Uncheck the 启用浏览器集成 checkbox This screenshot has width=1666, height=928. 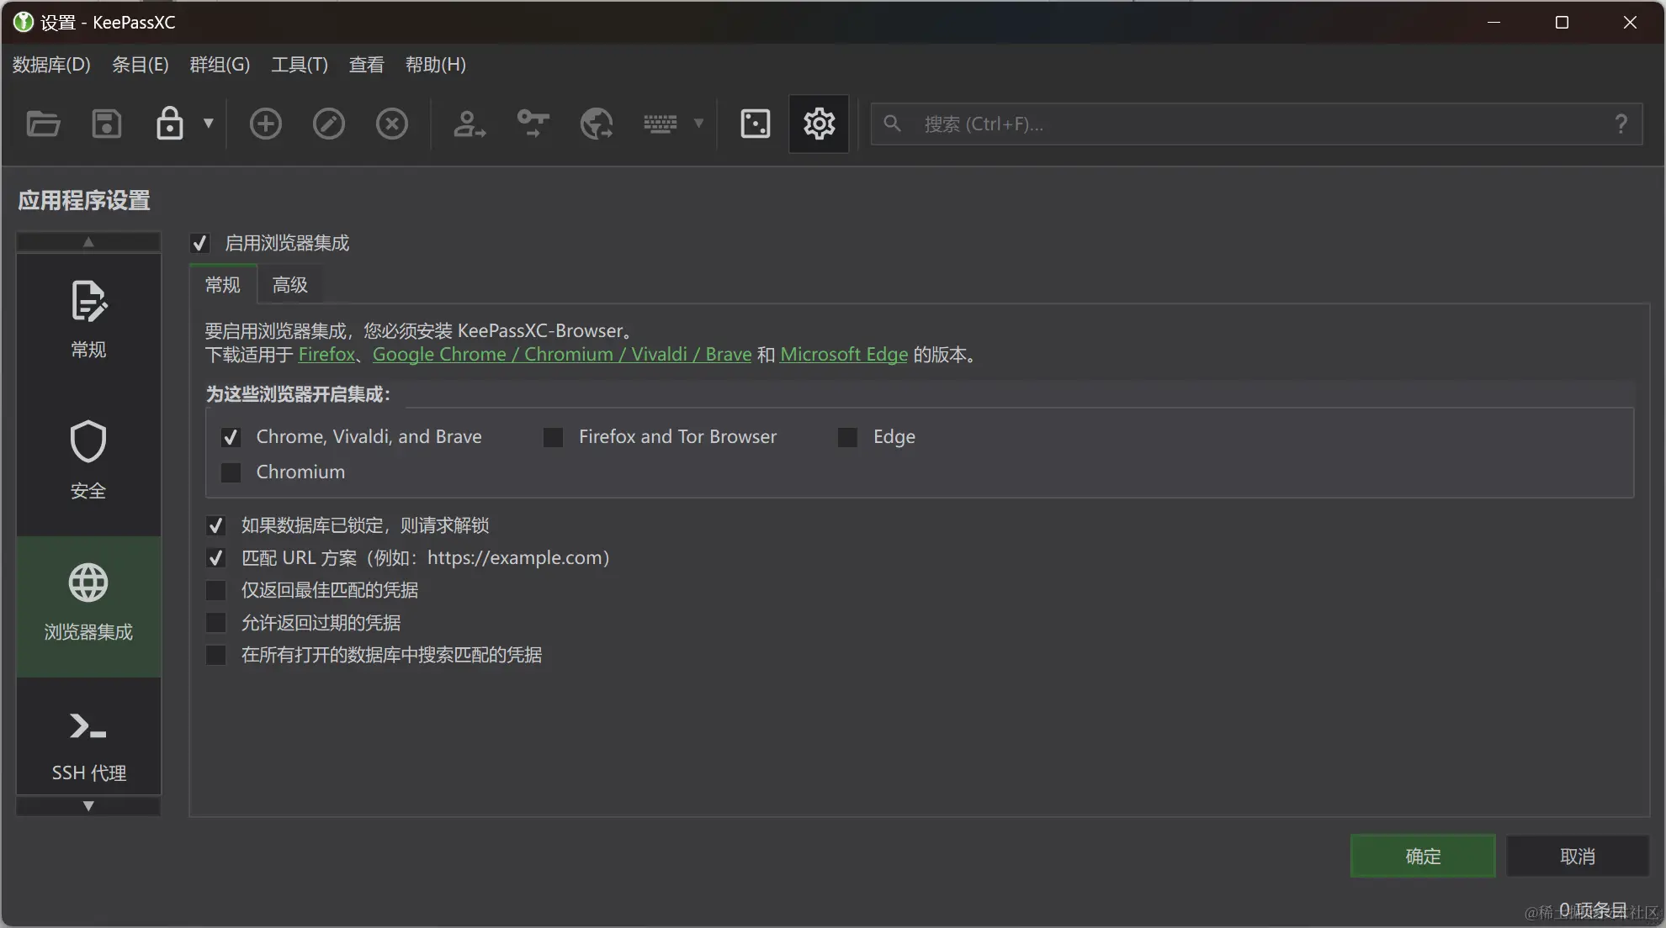[199, 243]
